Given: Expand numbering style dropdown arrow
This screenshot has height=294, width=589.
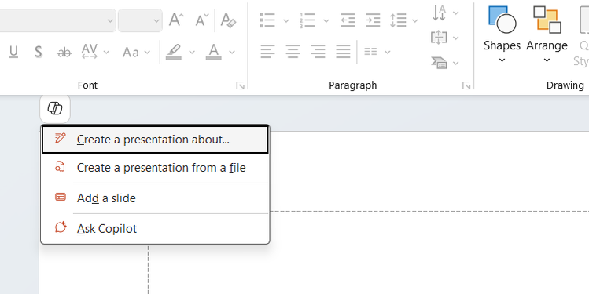Looking at the screenshot, I should pyautogui.click(x=326, y=20).
